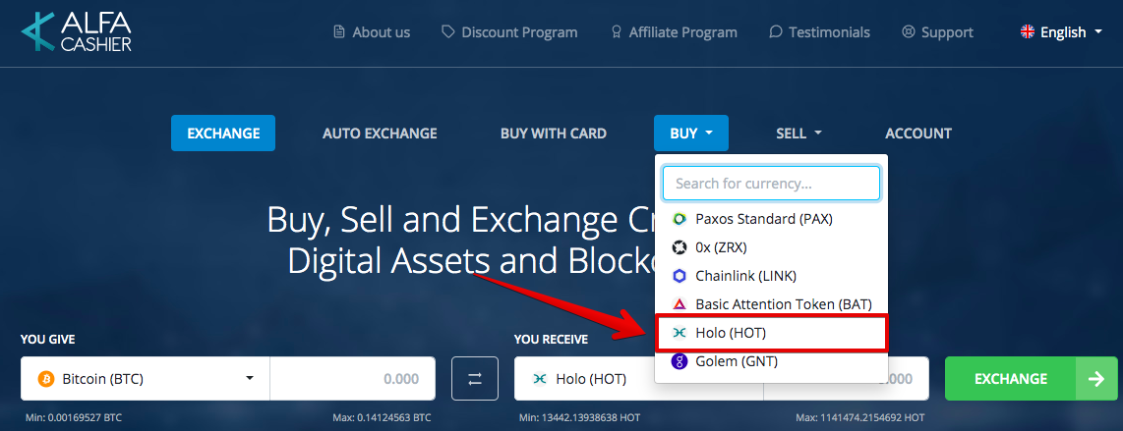Click the 0x ZRX coin icon
The width and height of the screenshot is (1123, 431).
coord(679,247)
